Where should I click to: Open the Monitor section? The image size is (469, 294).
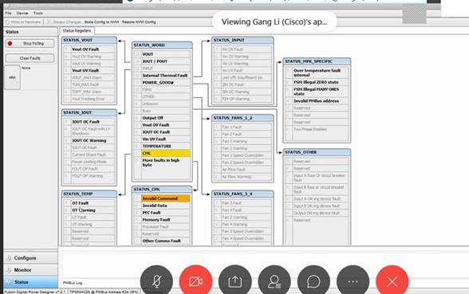click(x=30, y=270)
